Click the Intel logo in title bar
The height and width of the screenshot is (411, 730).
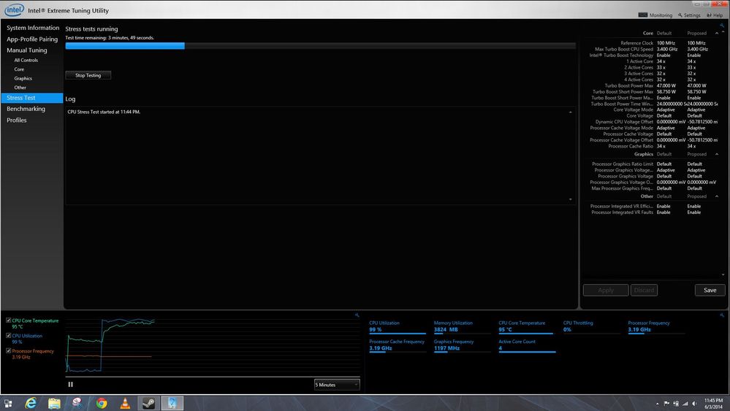[x=14, y=9]
